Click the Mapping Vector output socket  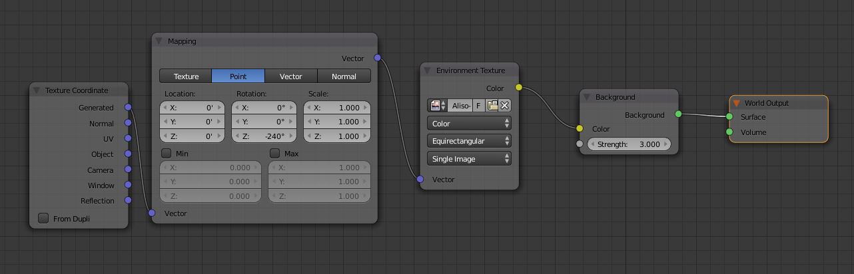(377, 58)
